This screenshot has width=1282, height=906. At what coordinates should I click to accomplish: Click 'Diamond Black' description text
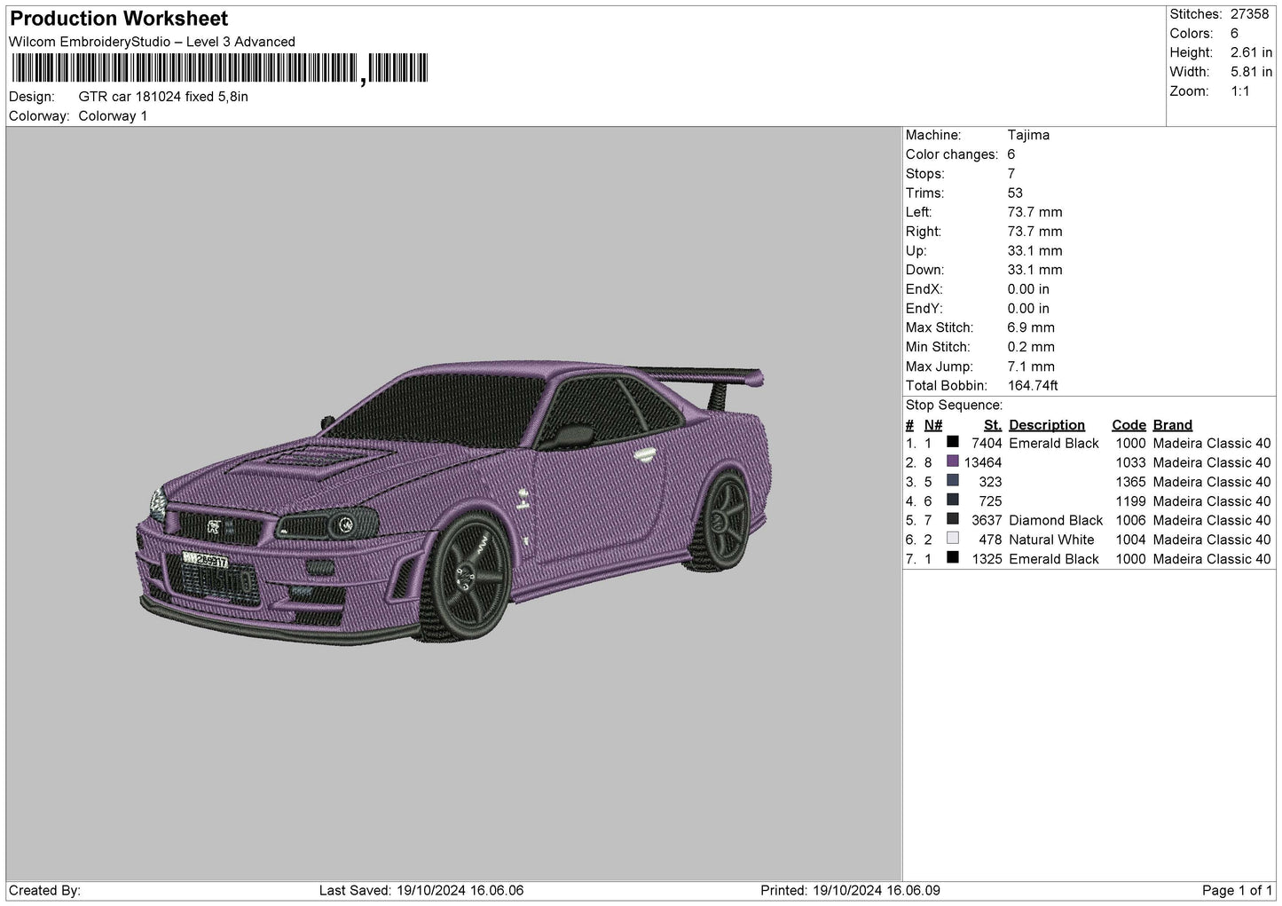[x=1056, y=520]
